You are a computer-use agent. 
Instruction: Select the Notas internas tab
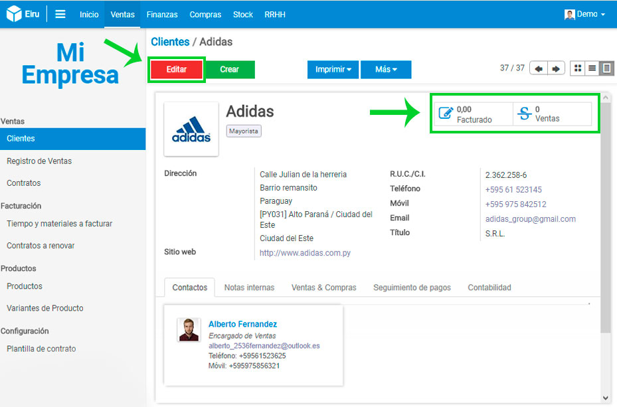(x=250, y=287)
